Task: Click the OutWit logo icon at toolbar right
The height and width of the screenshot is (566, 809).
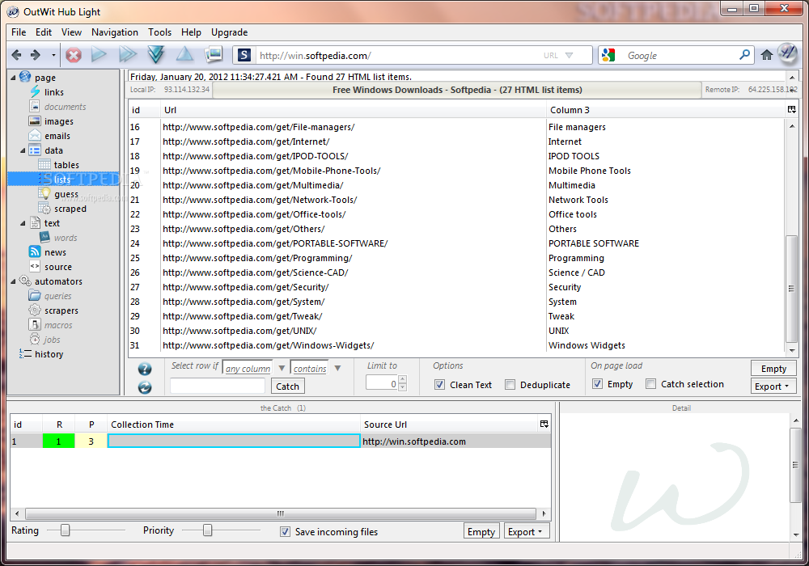Action: pyautogui.click(x=788, y=53)
